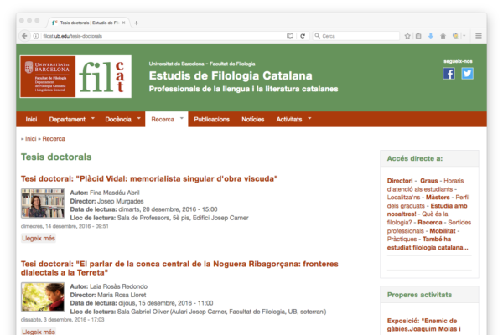Select the Notícies menu item
503x335 pixels.
tap(252, 120)
